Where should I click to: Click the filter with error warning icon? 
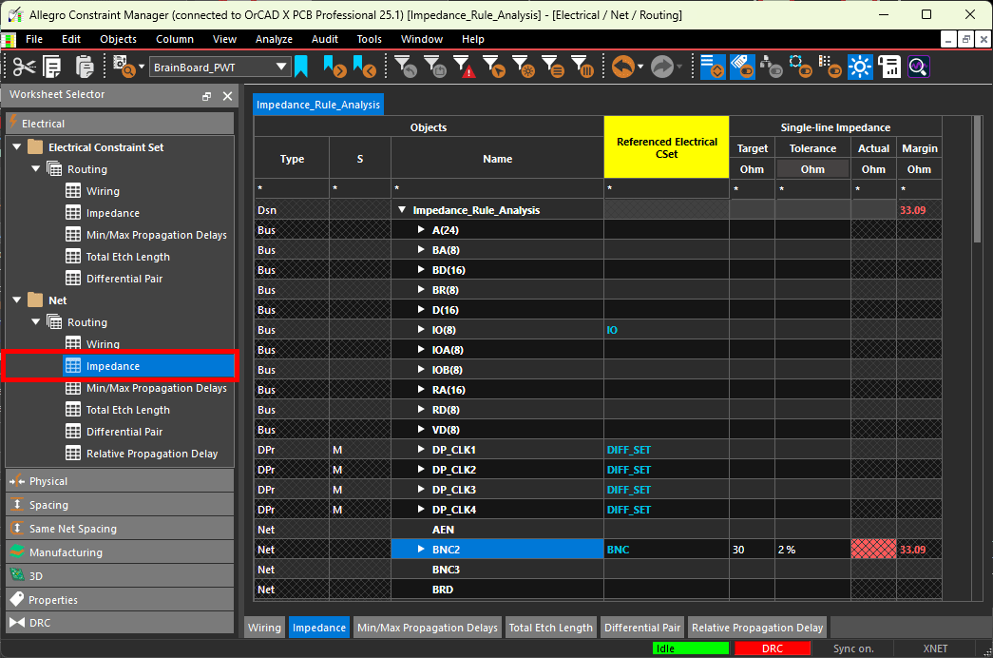pos(464,67)
